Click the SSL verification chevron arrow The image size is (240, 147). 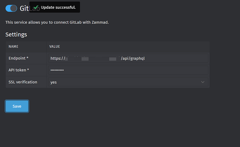click(x=203, y=82)
